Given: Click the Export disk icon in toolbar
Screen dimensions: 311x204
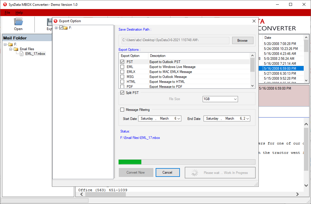Looking at the screenshot, I should coord(49,22).
